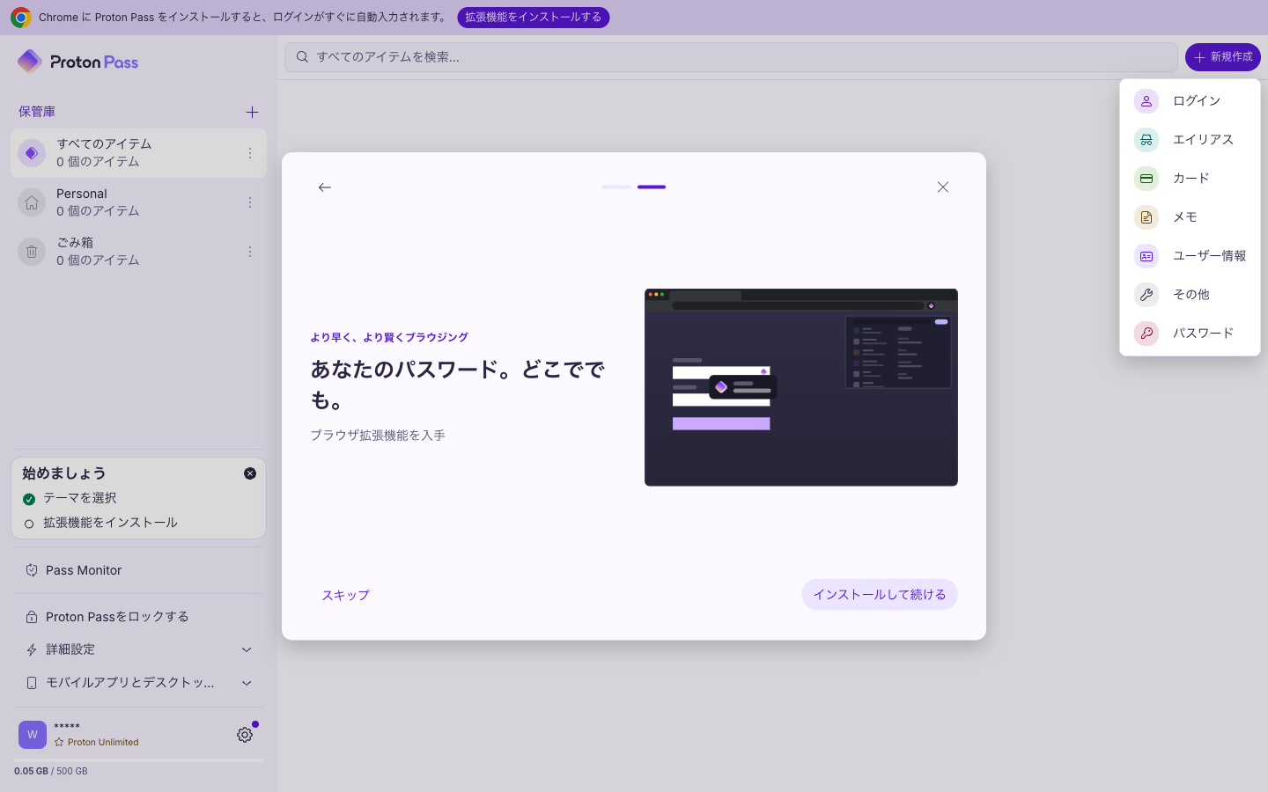
Task: Add a new vault with the plus icon
Action: (252, 112)
